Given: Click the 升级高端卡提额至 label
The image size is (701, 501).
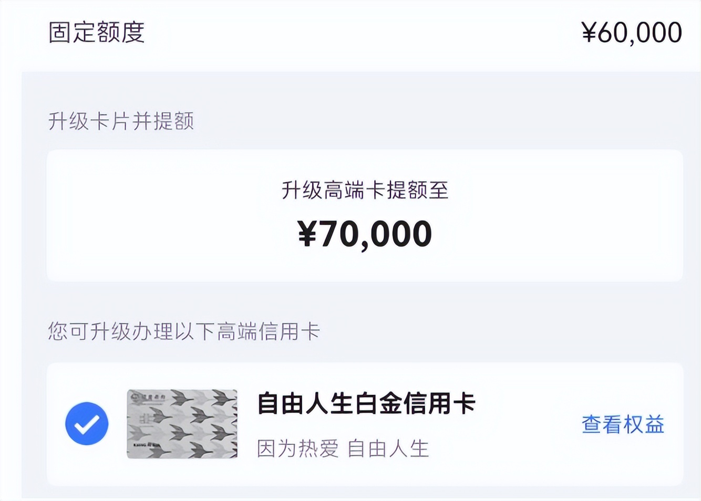Looking at the screenshot, I should click(365, 190).
